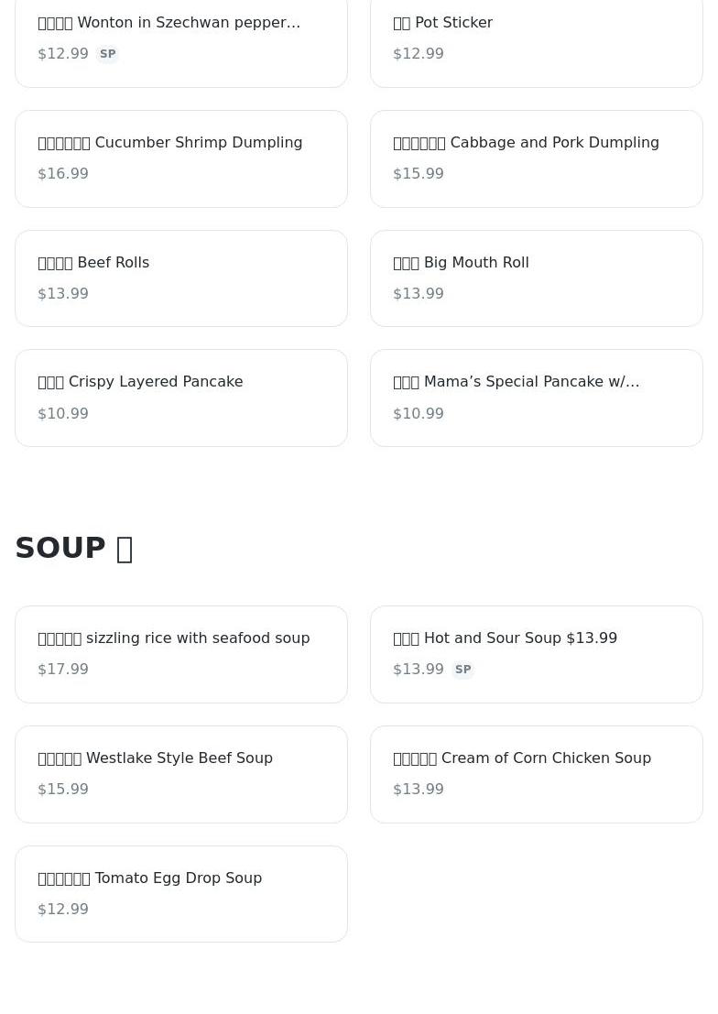This screenshot has height=1014, width=718.
Task: Open Cucumber Shrimp Dumpling card
Action: [181, 159]
